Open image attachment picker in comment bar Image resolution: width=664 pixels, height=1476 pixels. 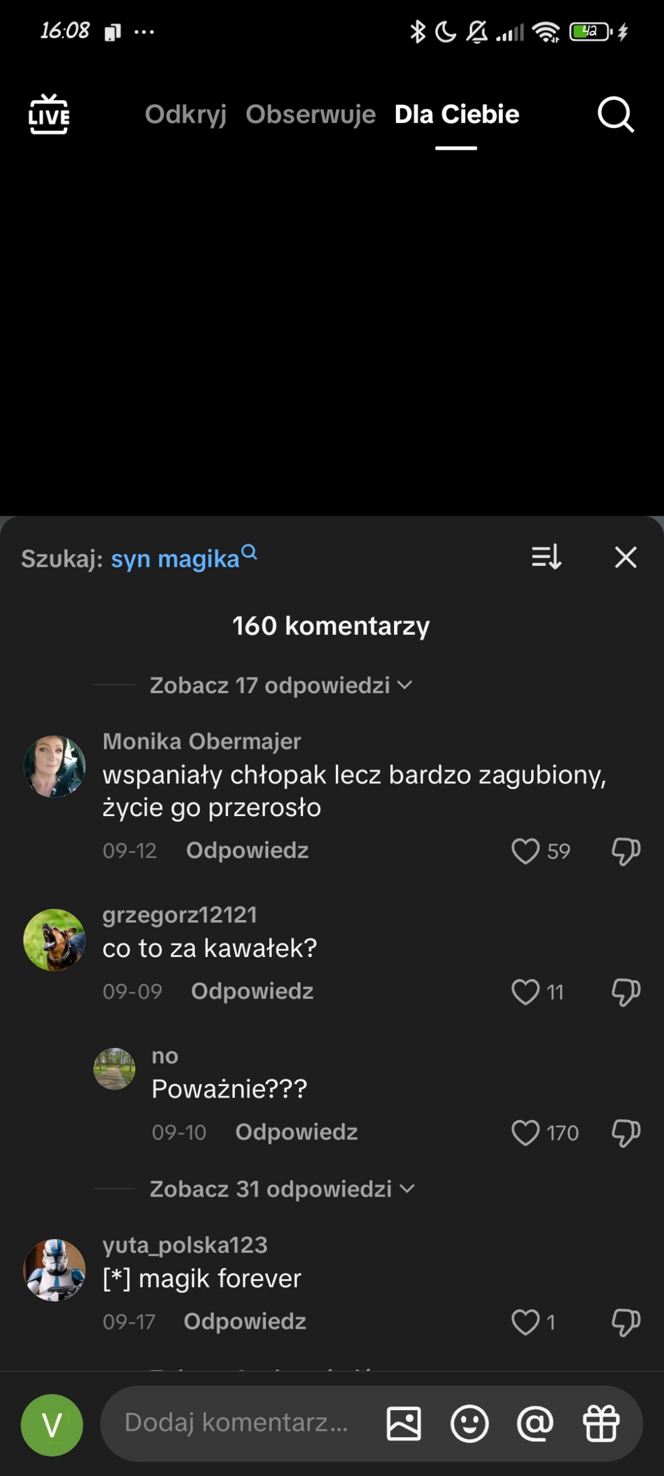point(404,1423)
